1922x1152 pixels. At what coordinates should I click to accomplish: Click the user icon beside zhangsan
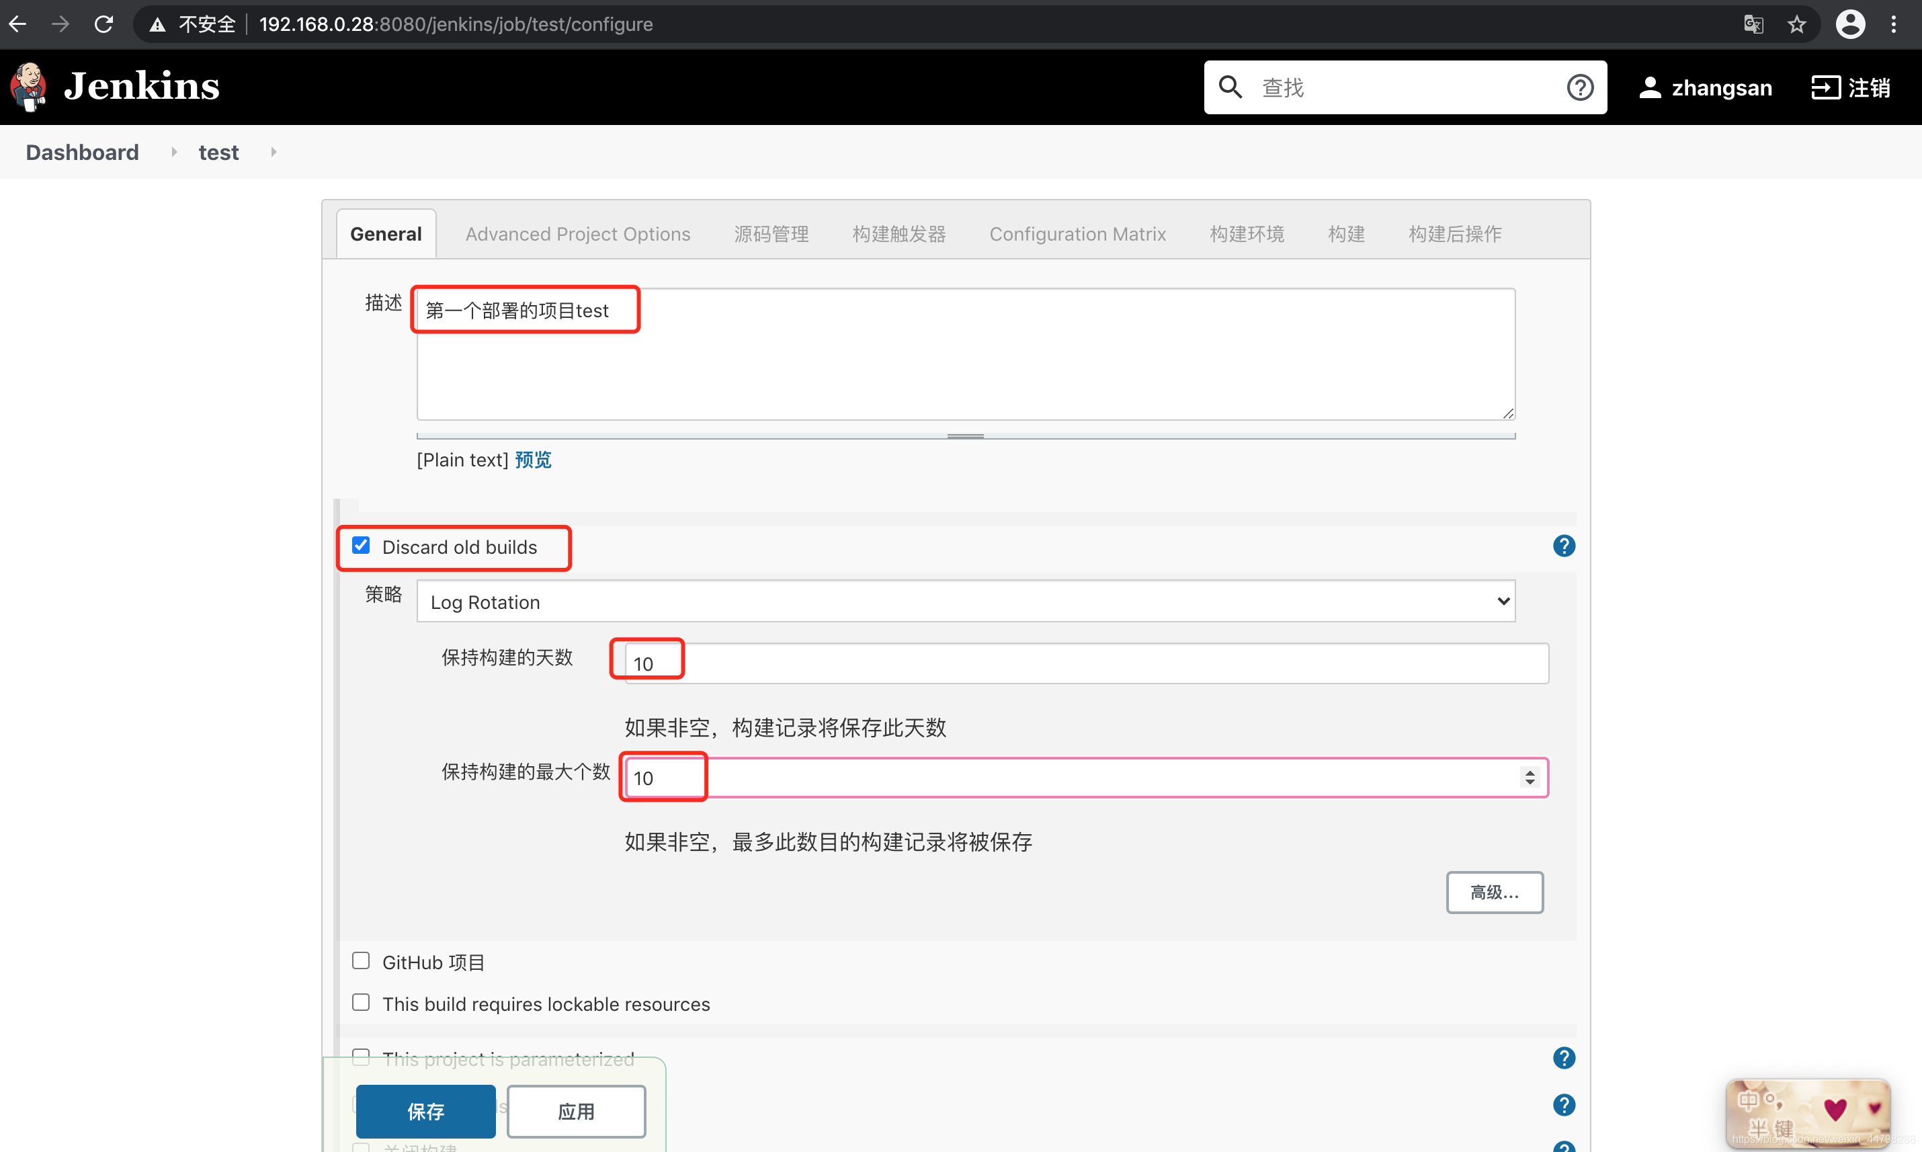tap(1650, 88)
